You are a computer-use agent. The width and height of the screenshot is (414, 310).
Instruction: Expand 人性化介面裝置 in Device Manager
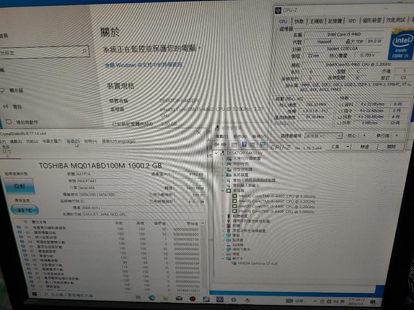[223, 159]
